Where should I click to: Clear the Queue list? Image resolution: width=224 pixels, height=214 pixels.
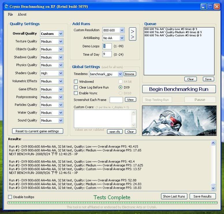point(191,79)
